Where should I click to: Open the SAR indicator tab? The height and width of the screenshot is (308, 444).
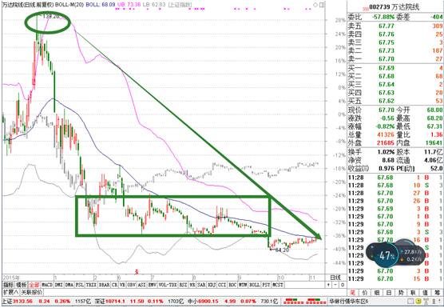point(201,285)
